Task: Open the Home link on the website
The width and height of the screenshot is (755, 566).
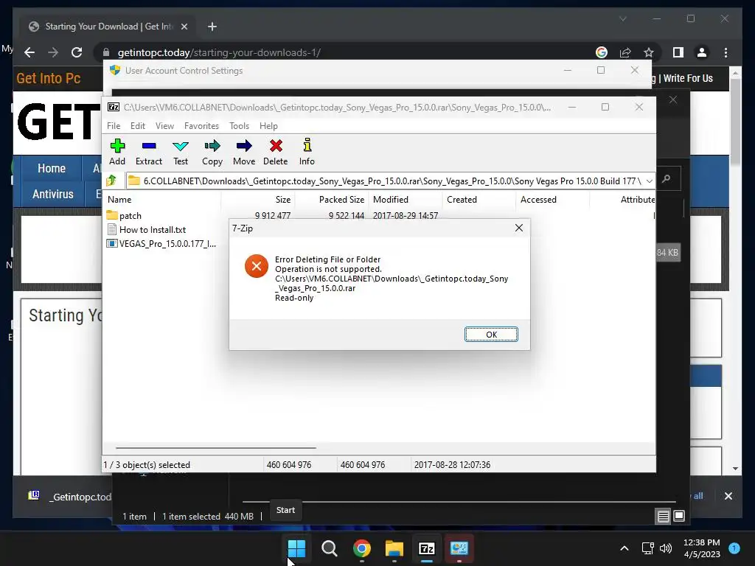Action: [52, 169]
